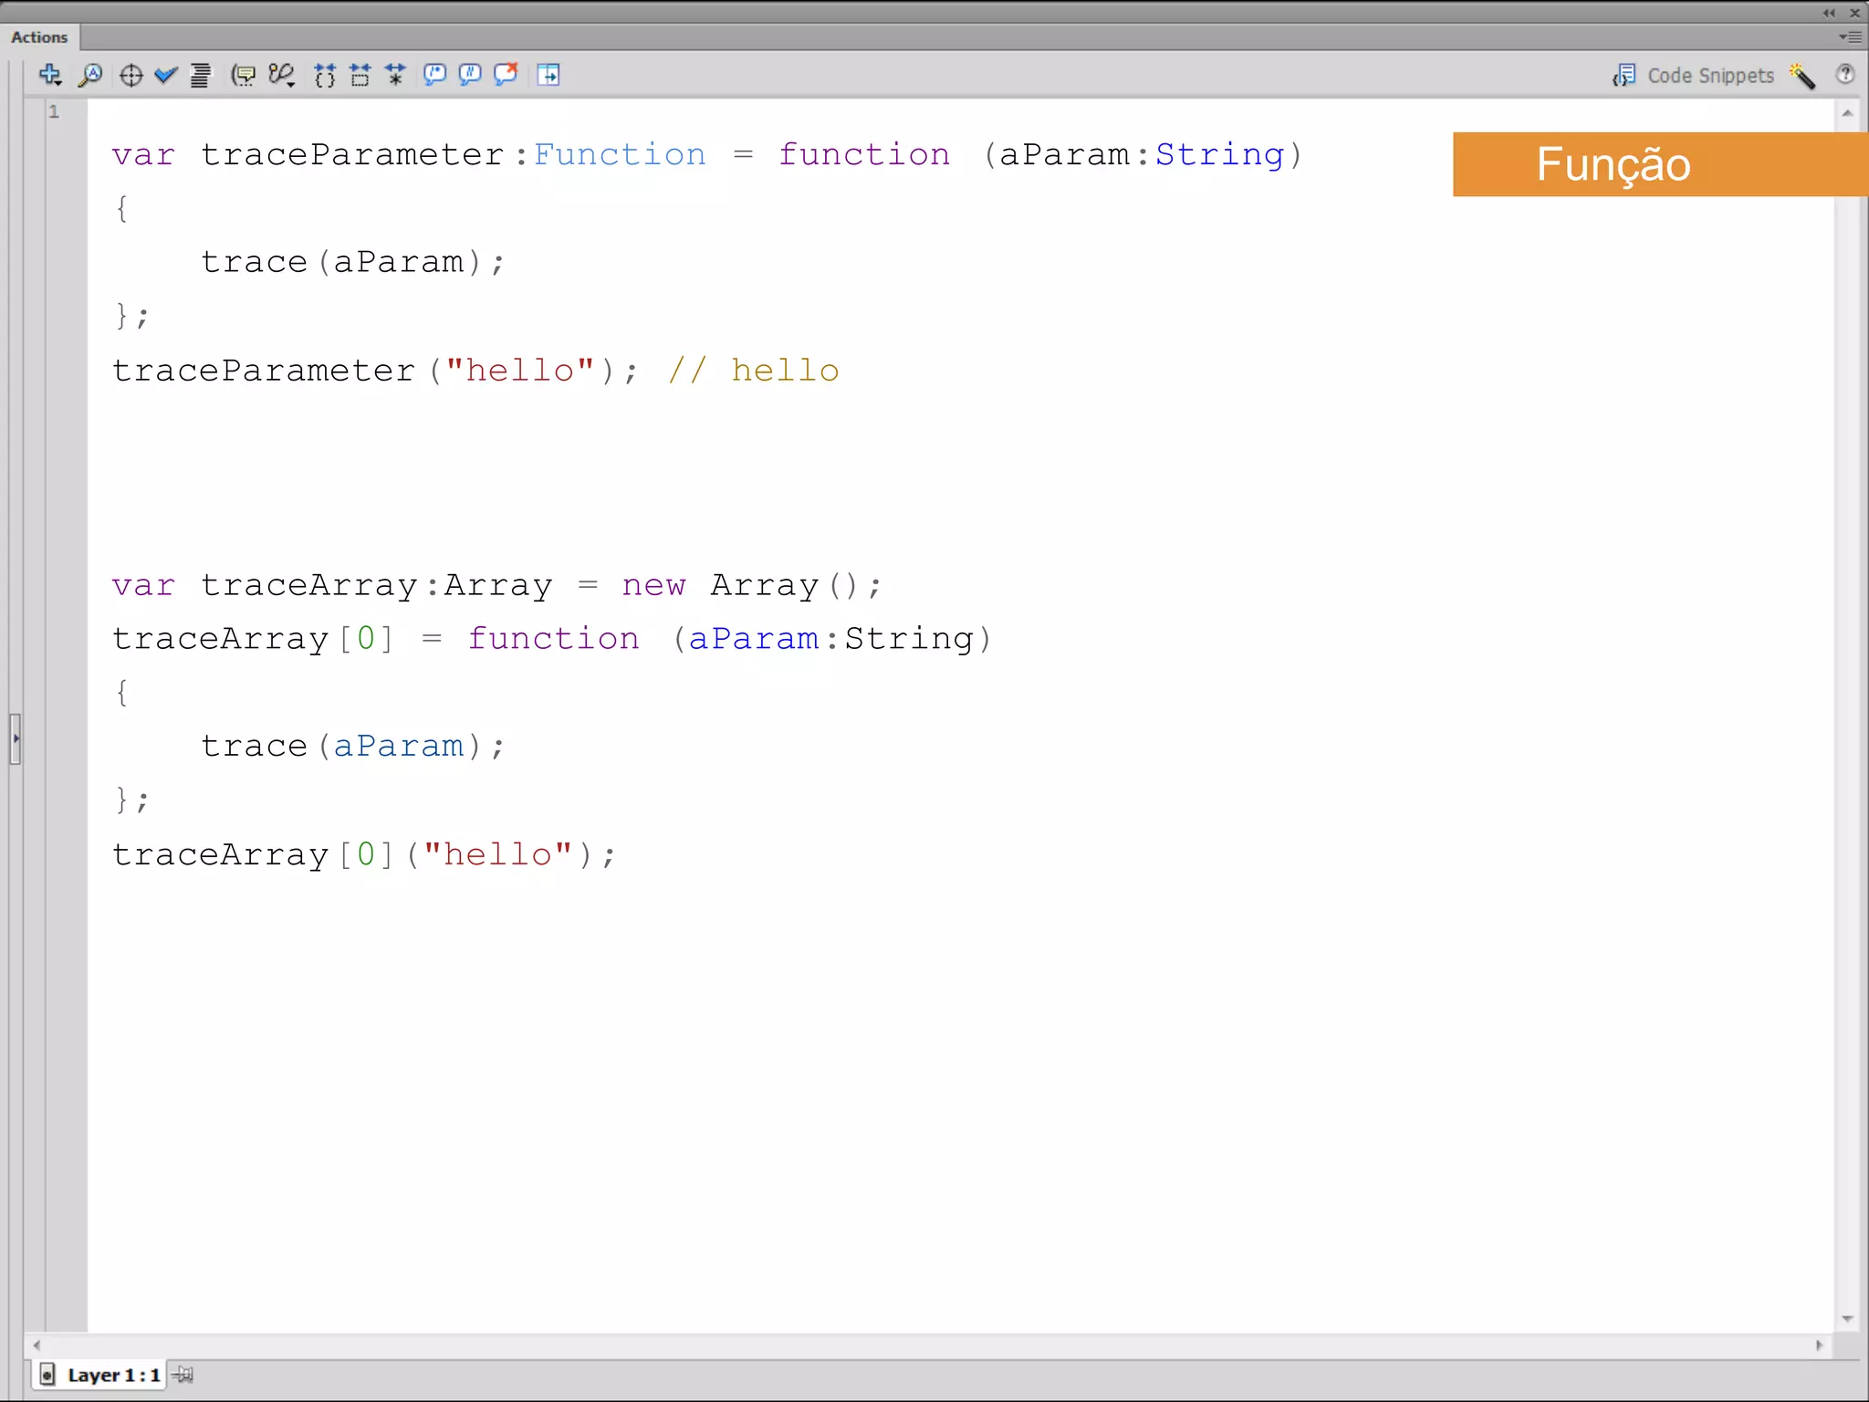Image resolution: width=1869 pixels, height=1402 pixels.
Task: Click the horizontal scrollbar right arrow
Action: pos(1819,1345)
